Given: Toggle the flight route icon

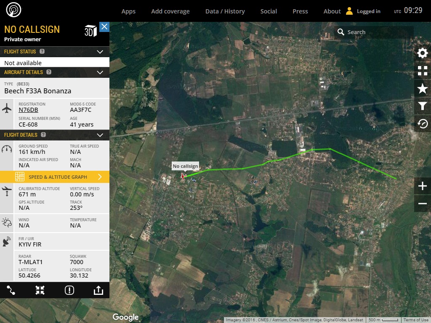Looking at the screenshot, I should tap(11, 290).
